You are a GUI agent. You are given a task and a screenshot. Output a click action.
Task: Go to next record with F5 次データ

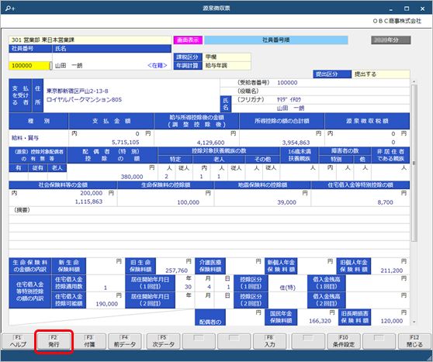(x=164, y=342)
